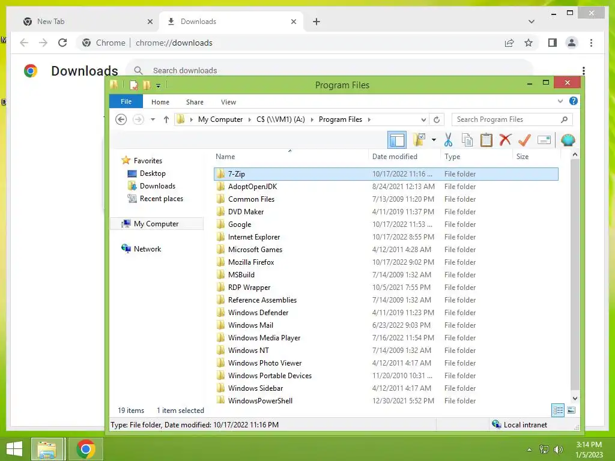
Task: Select the Downloads tab in Chrome
Action: coord(231,22)
